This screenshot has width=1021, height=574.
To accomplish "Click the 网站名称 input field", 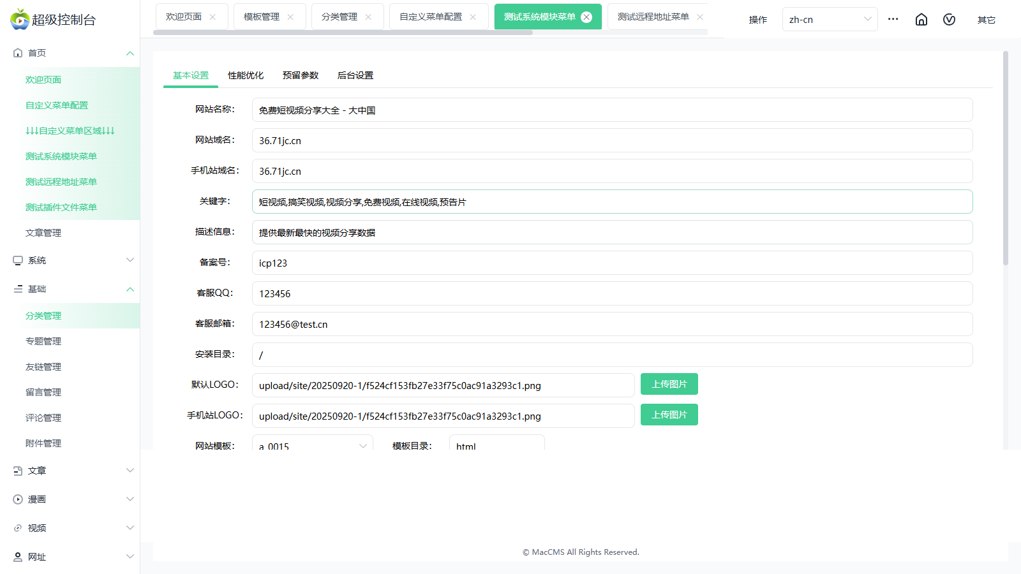I will [612, 110].
